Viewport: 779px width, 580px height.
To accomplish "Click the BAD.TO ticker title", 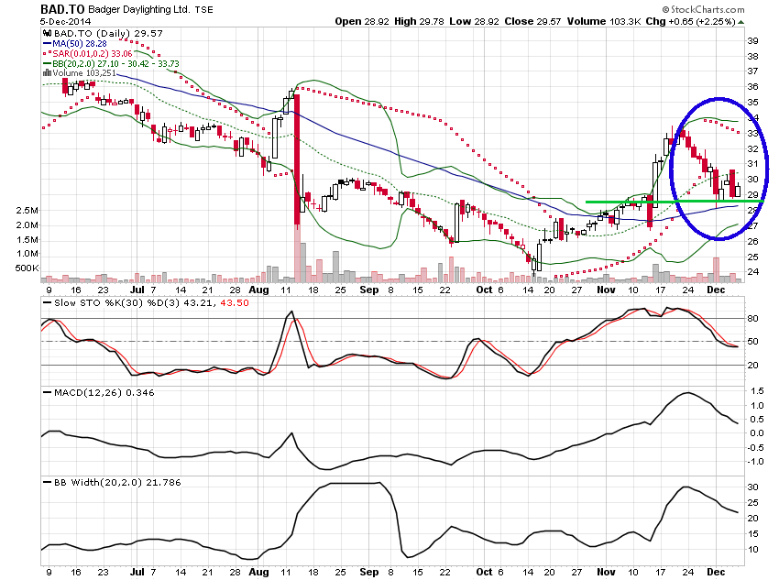I will 62,9.
